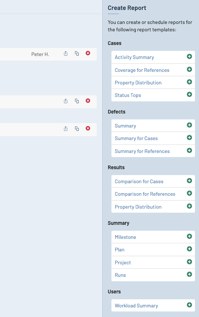The width and height of the screenshot is (199, 317).
Task: Click share icon in the bottom report row
Action: click(x=65, y=129)
